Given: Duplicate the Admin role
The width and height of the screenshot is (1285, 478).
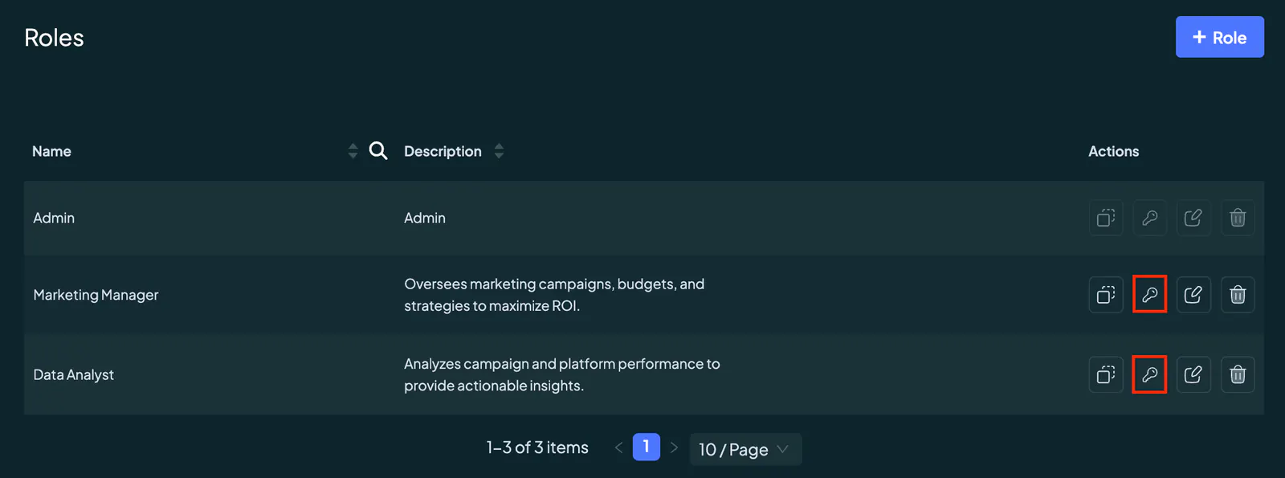Looking at the screenshot, I should 1106,218.
